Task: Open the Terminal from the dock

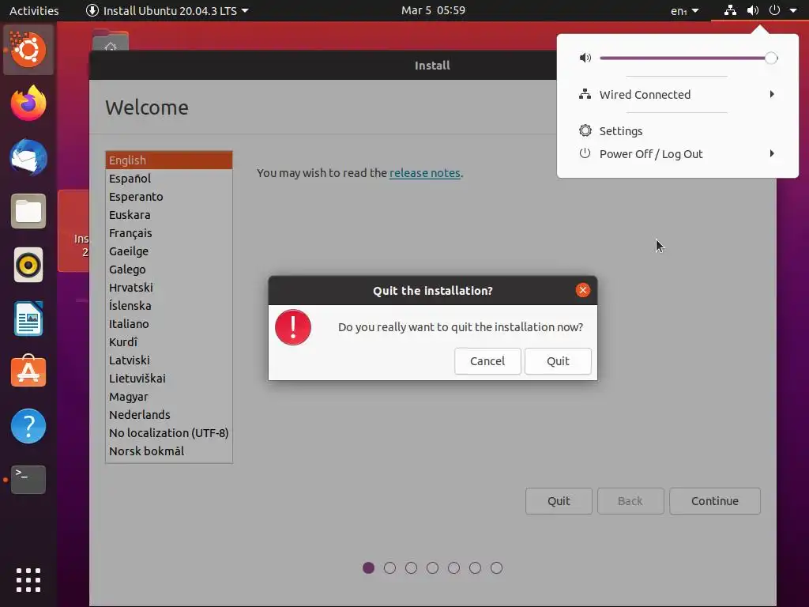Action: click(x=28, y=480)
